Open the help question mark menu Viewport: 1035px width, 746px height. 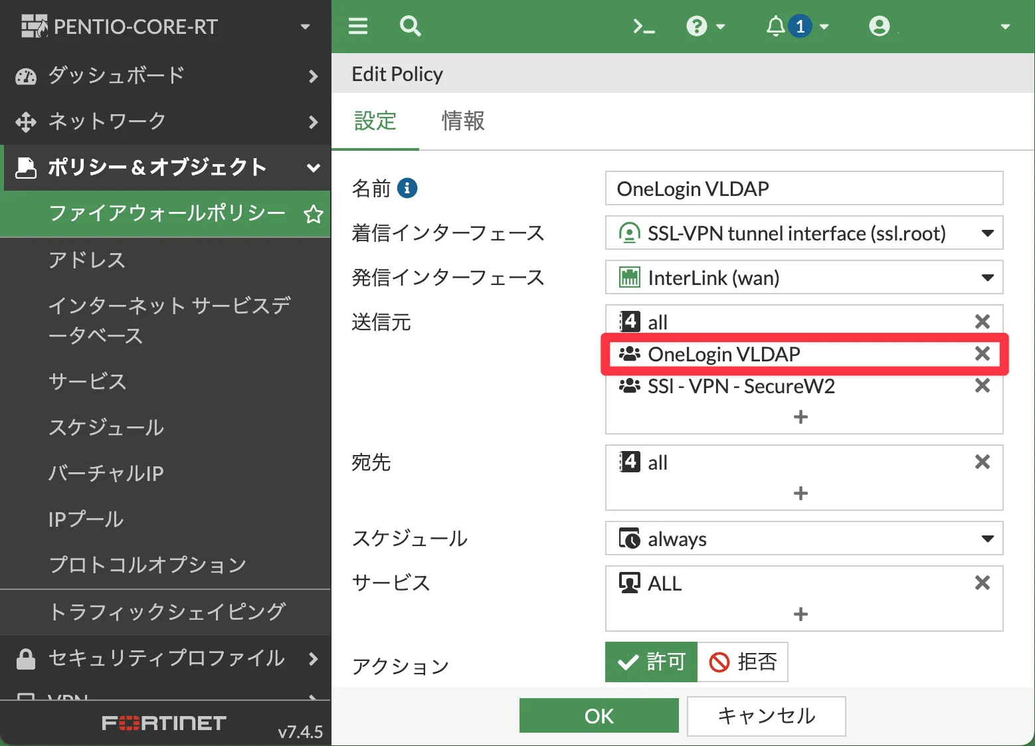tap(704, 27)
